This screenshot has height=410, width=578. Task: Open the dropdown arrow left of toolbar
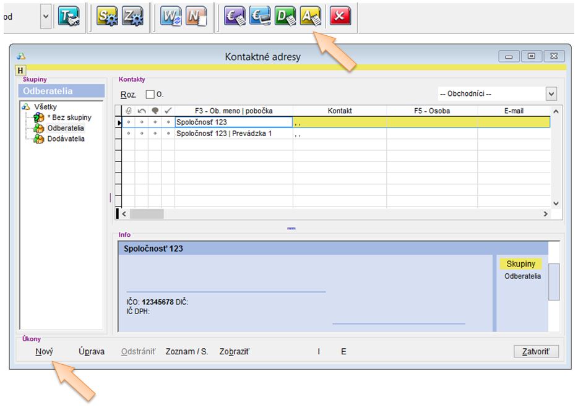pyautogui.click(x=46, y=17)
